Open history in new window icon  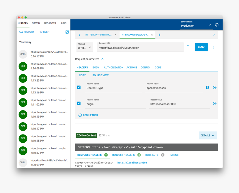pyautogui.click(x=67, y=32)
